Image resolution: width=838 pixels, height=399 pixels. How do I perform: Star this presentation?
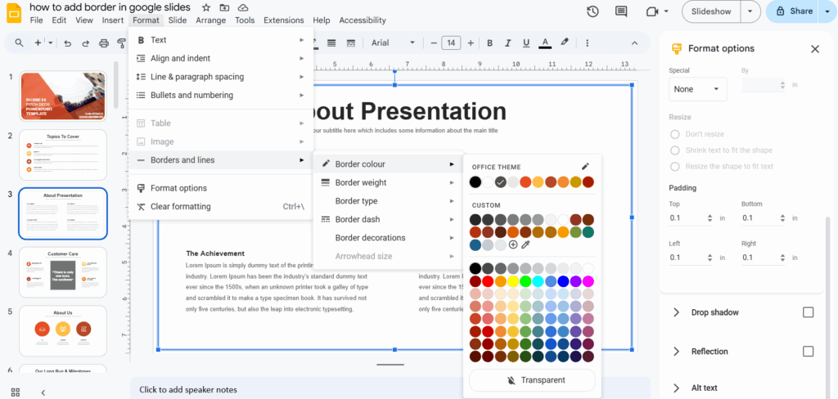pos(206,7)
